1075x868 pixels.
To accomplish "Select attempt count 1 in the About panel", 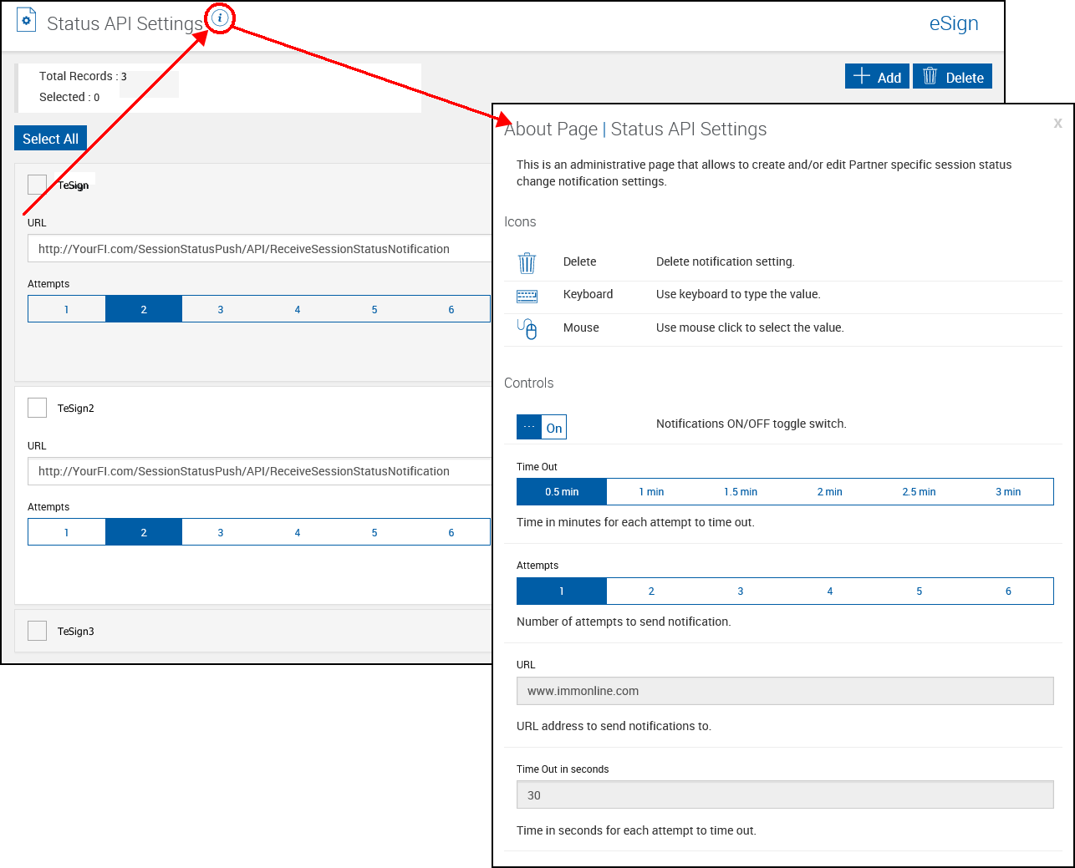I will (561, 591).
